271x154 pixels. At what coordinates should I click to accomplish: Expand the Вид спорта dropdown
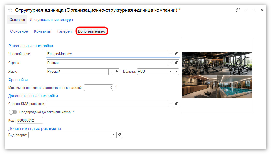click(x=114, y=135)
